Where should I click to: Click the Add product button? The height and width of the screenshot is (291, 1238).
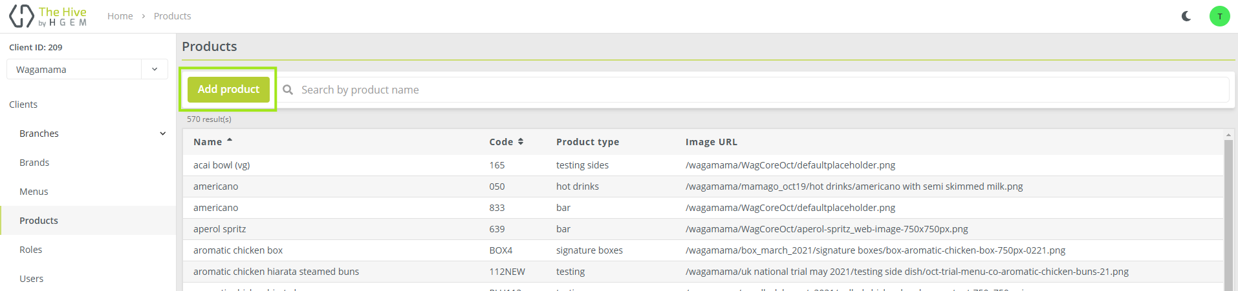(x=228, y=90)
